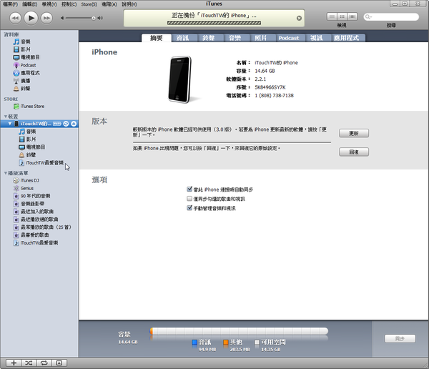Click the sync spinner icon on device row

[x=66, y=124]
